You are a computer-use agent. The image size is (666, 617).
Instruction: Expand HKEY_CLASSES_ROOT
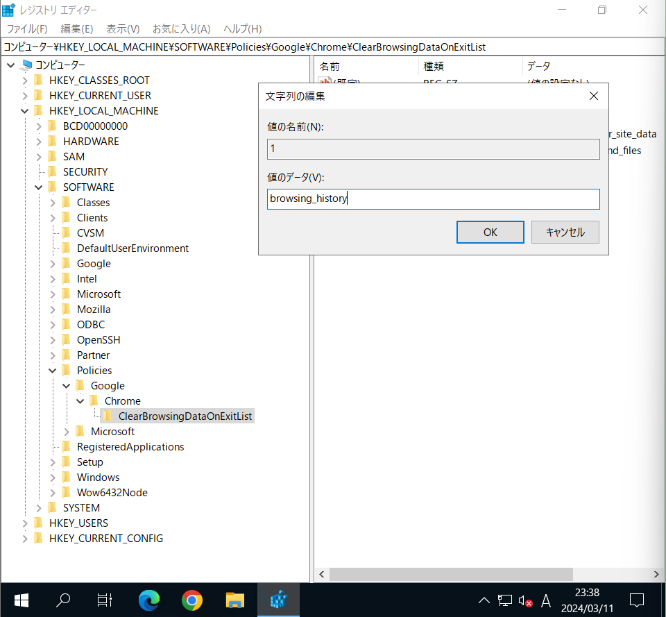(25, 81)
